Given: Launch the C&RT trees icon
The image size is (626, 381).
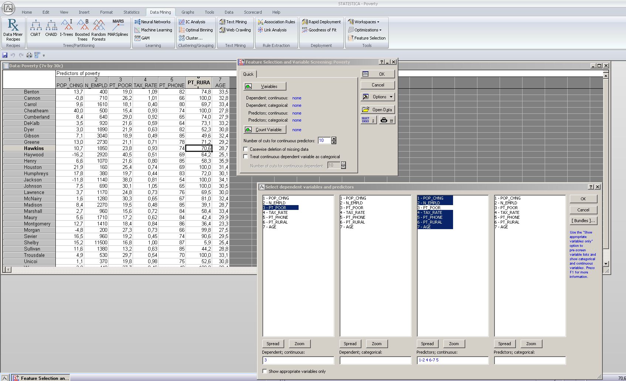Looking at the screenshot, I should pyautogui.click(x=35, y=28).
